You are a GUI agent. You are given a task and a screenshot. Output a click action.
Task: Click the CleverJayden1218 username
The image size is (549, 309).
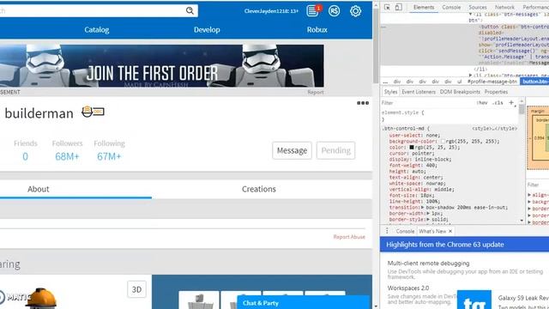(x=271, y=11)
